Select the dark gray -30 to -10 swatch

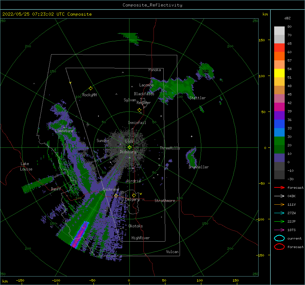(279, 175)
